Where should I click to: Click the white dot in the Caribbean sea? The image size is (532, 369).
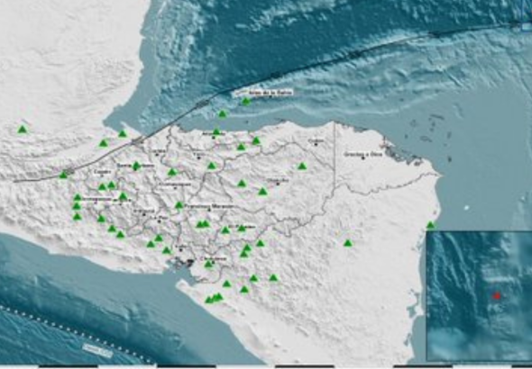[x=467, y=208]
